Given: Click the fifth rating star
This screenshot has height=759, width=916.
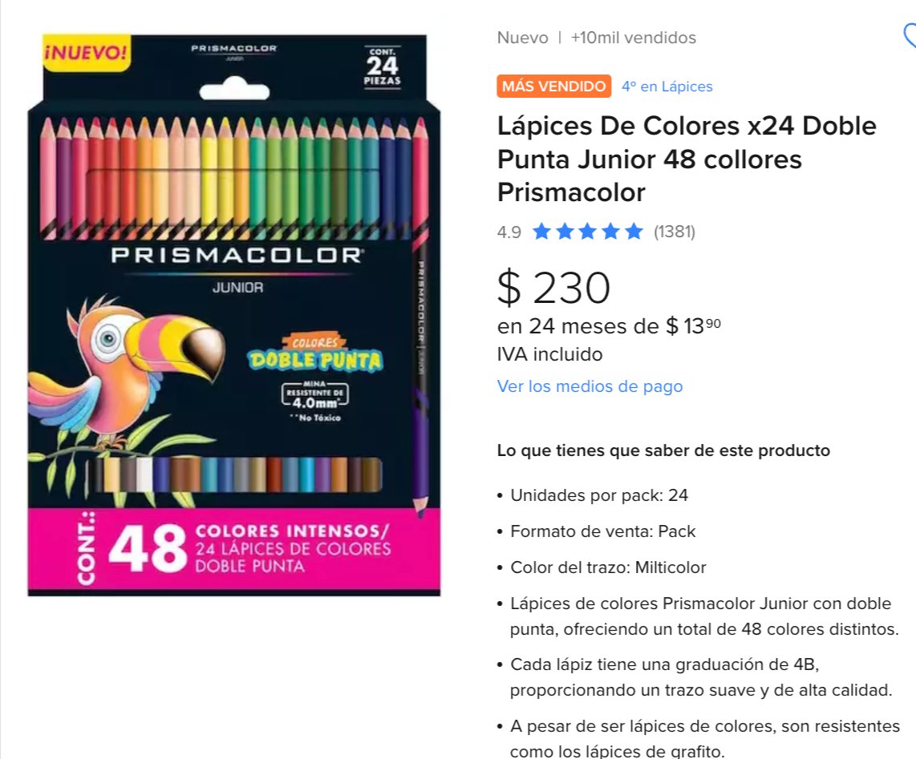Looking at the screenshot, I should (633, 232).
